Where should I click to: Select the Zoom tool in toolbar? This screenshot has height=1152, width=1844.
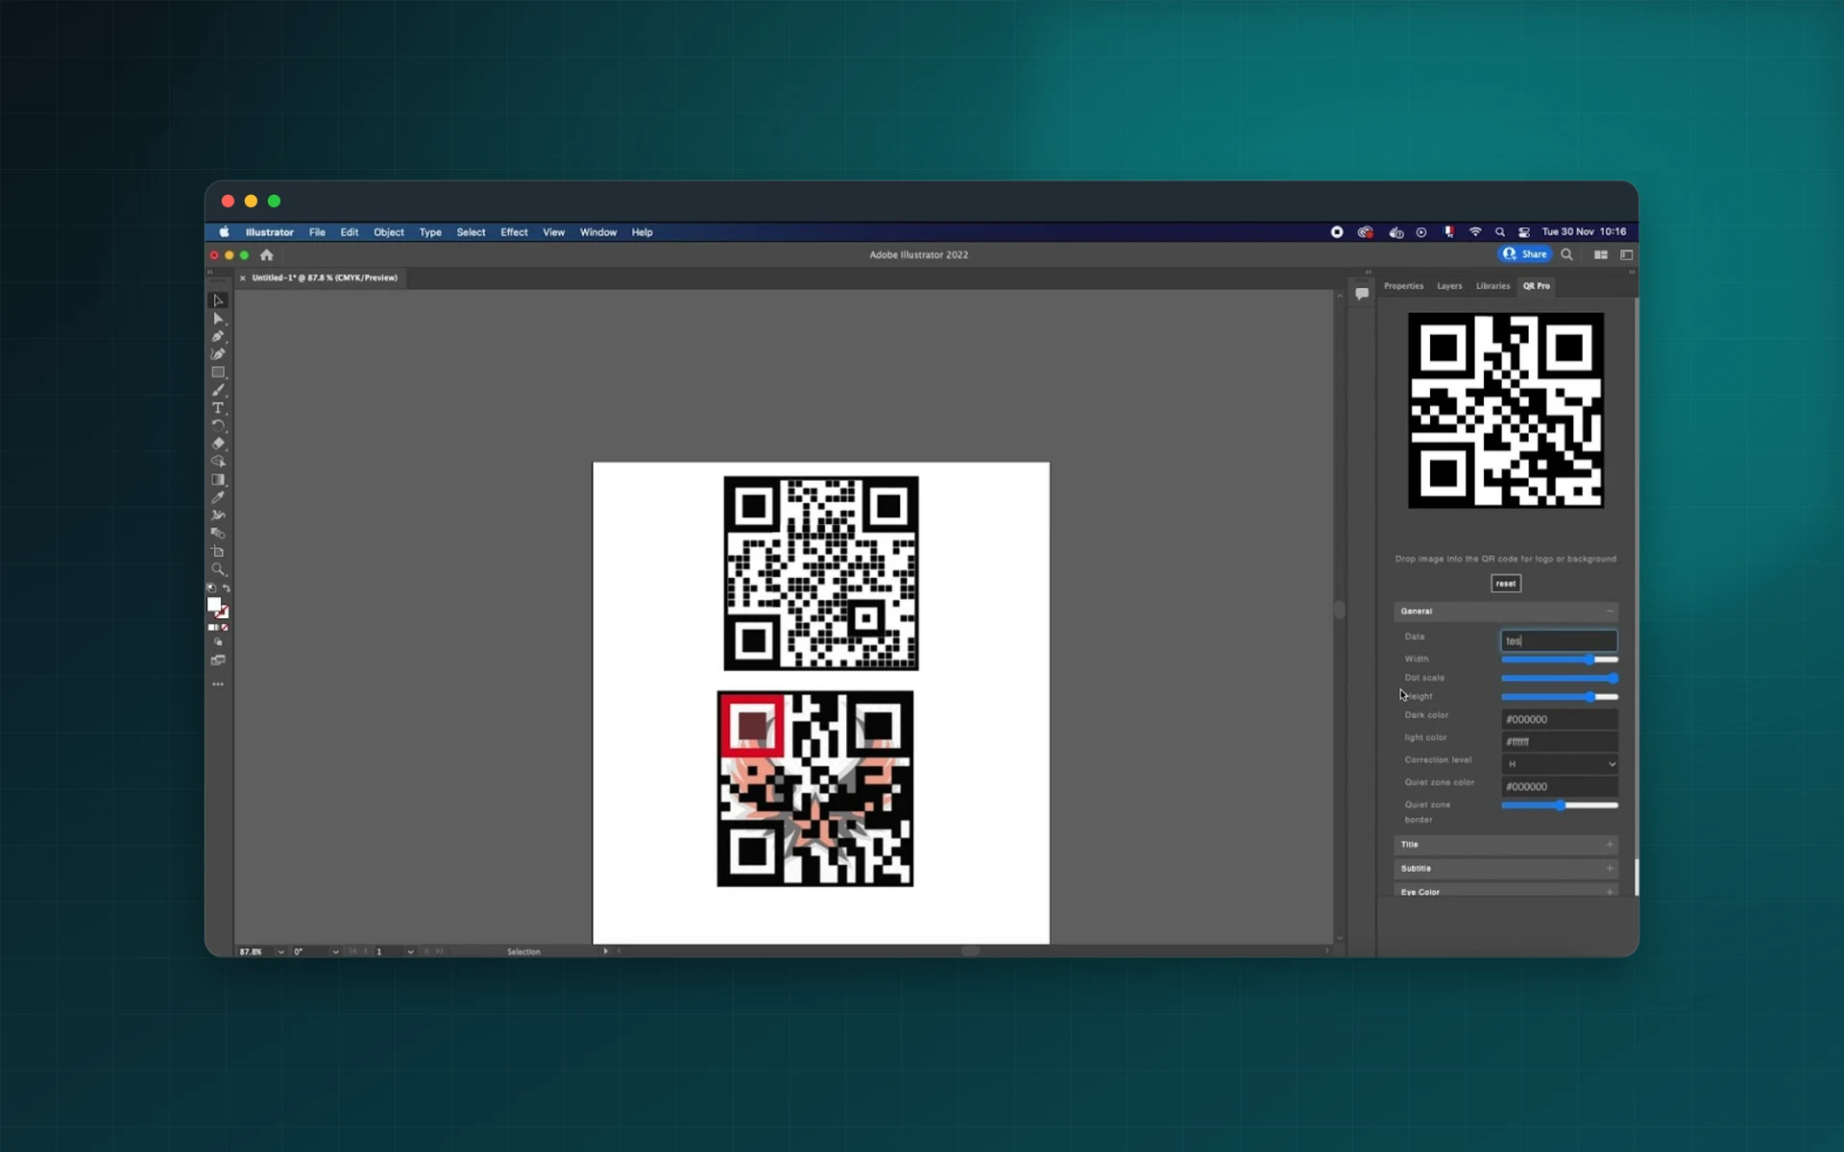218,569
